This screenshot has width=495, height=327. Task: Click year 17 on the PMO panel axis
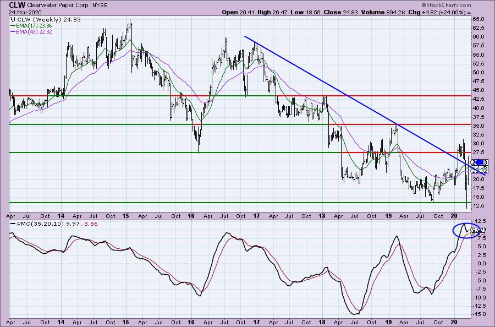256,322
